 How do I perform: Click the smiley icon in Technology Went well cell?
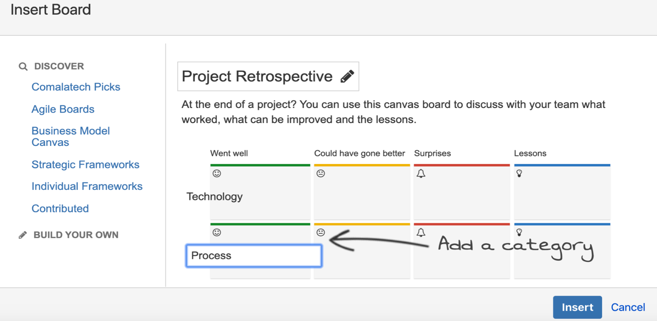click(217, 174)
